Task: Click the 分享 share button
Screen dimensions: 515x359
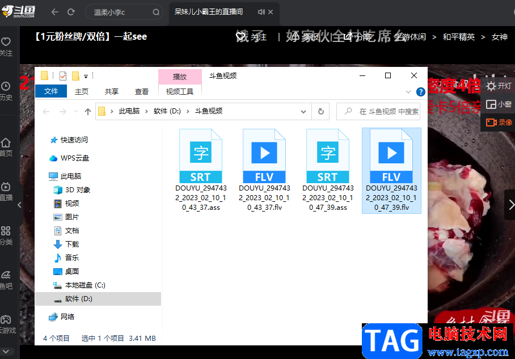Action: pyautogui.click(x=357, y=37)
